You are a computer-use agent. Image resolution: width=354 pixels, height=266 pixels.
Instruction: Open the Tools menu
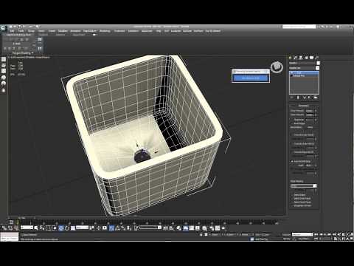pos(21,31)
